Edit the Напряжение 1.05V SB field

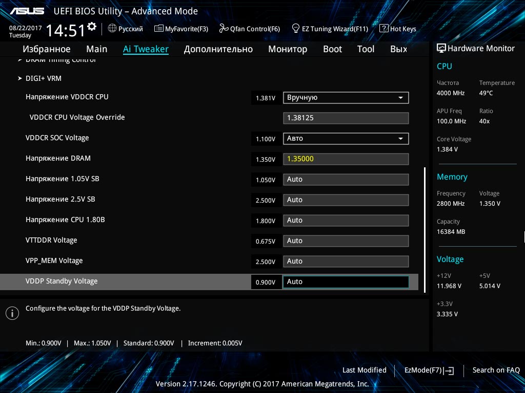click(x=346, y=180)
